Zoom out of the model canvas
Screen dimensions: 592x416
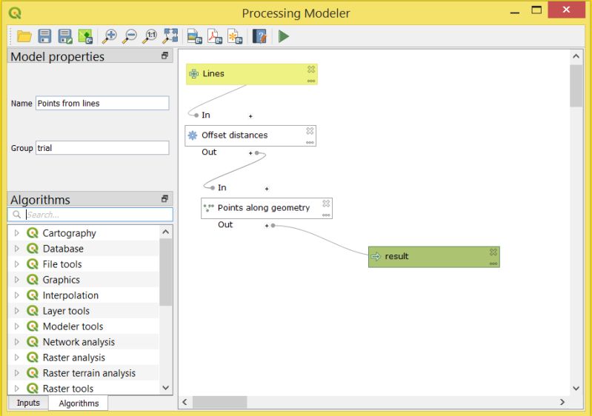[x=130, y=36]
